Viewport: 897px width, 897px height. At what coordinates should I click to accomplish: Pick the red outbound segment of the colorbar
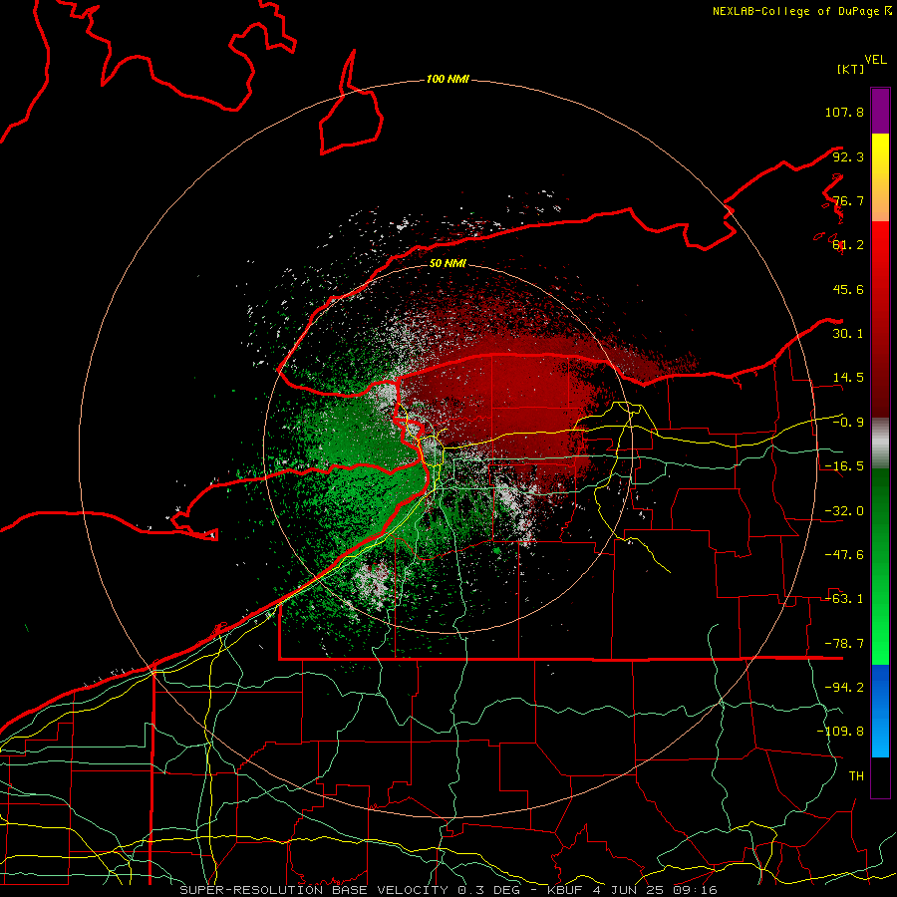click(x=880, y=319)
